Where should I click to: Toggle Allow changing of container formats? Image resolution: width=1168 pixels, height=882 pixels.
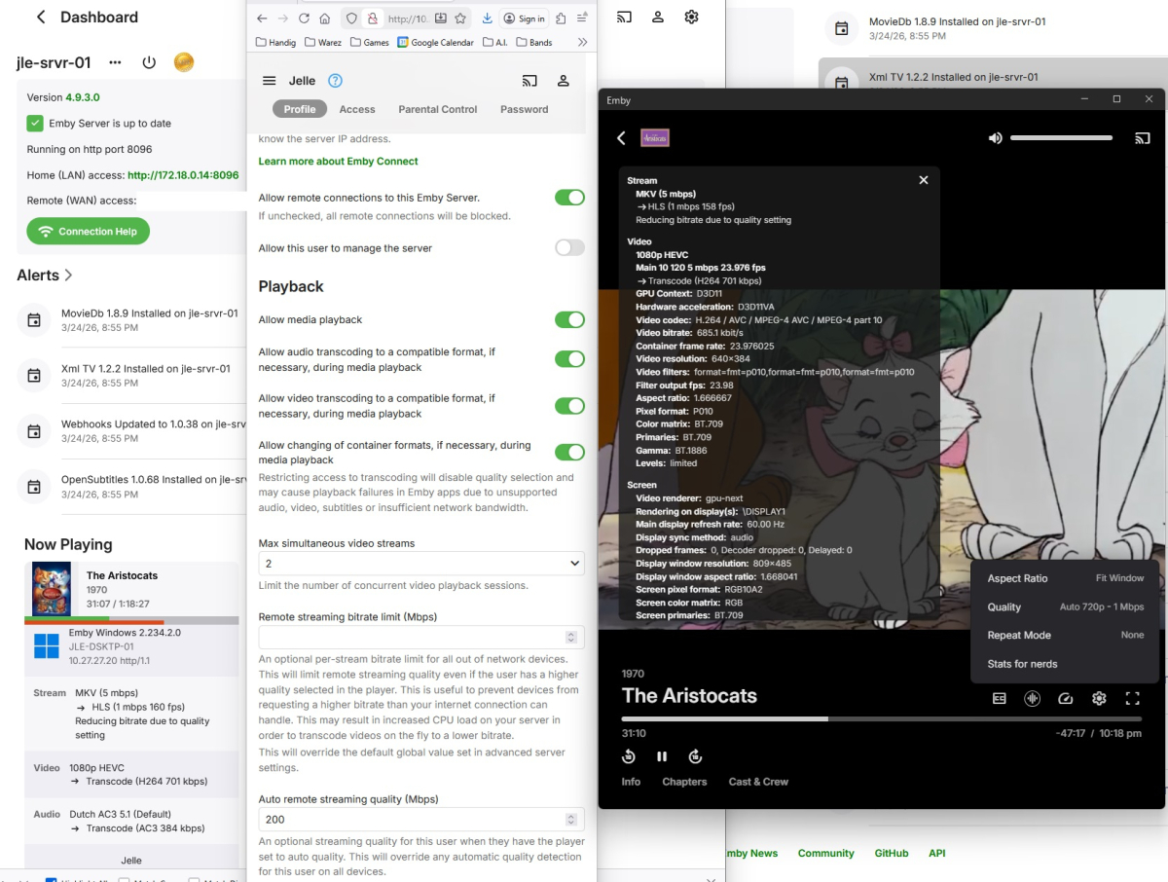[x=569, y=452]
